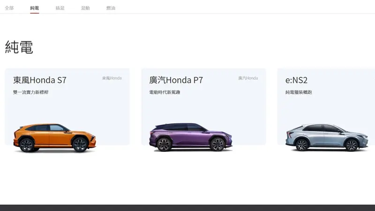This screenshot has width=375, height=211.
Task: Open the e:NS2 title link
Action: [x=296, y=80]
